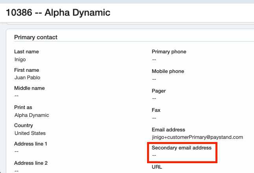Select the 'Primary contact' section heading
Image resolution: width=254 pixels, height=173 pixels.
pyautogui.click(x=36, y=37)
